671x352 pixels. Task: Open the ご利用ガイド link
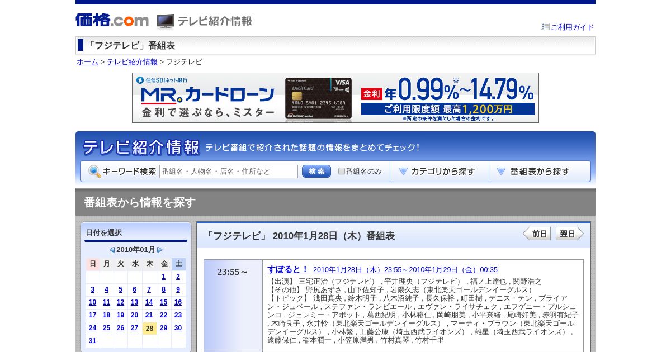pos(573,27)
